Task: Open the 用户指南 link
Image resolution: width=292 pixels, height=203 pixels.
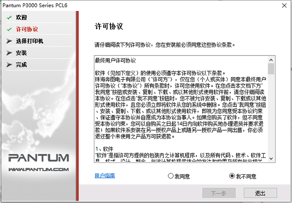Action: click(105, 176)
